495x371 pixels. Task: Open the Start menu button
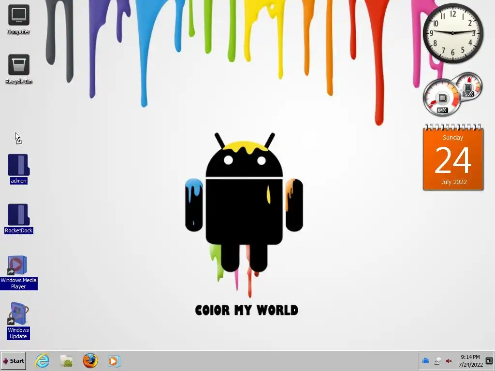(x=13, y=361)
